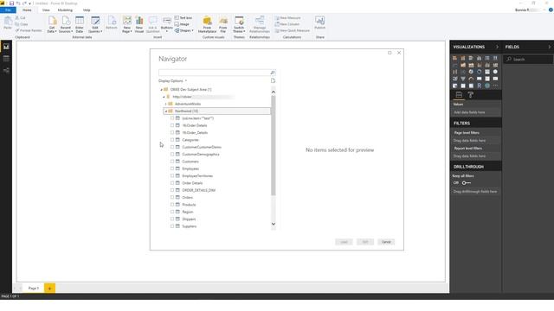Click Cut in the Clipboard group
The image size is (554, 311).
coord(20,17)
